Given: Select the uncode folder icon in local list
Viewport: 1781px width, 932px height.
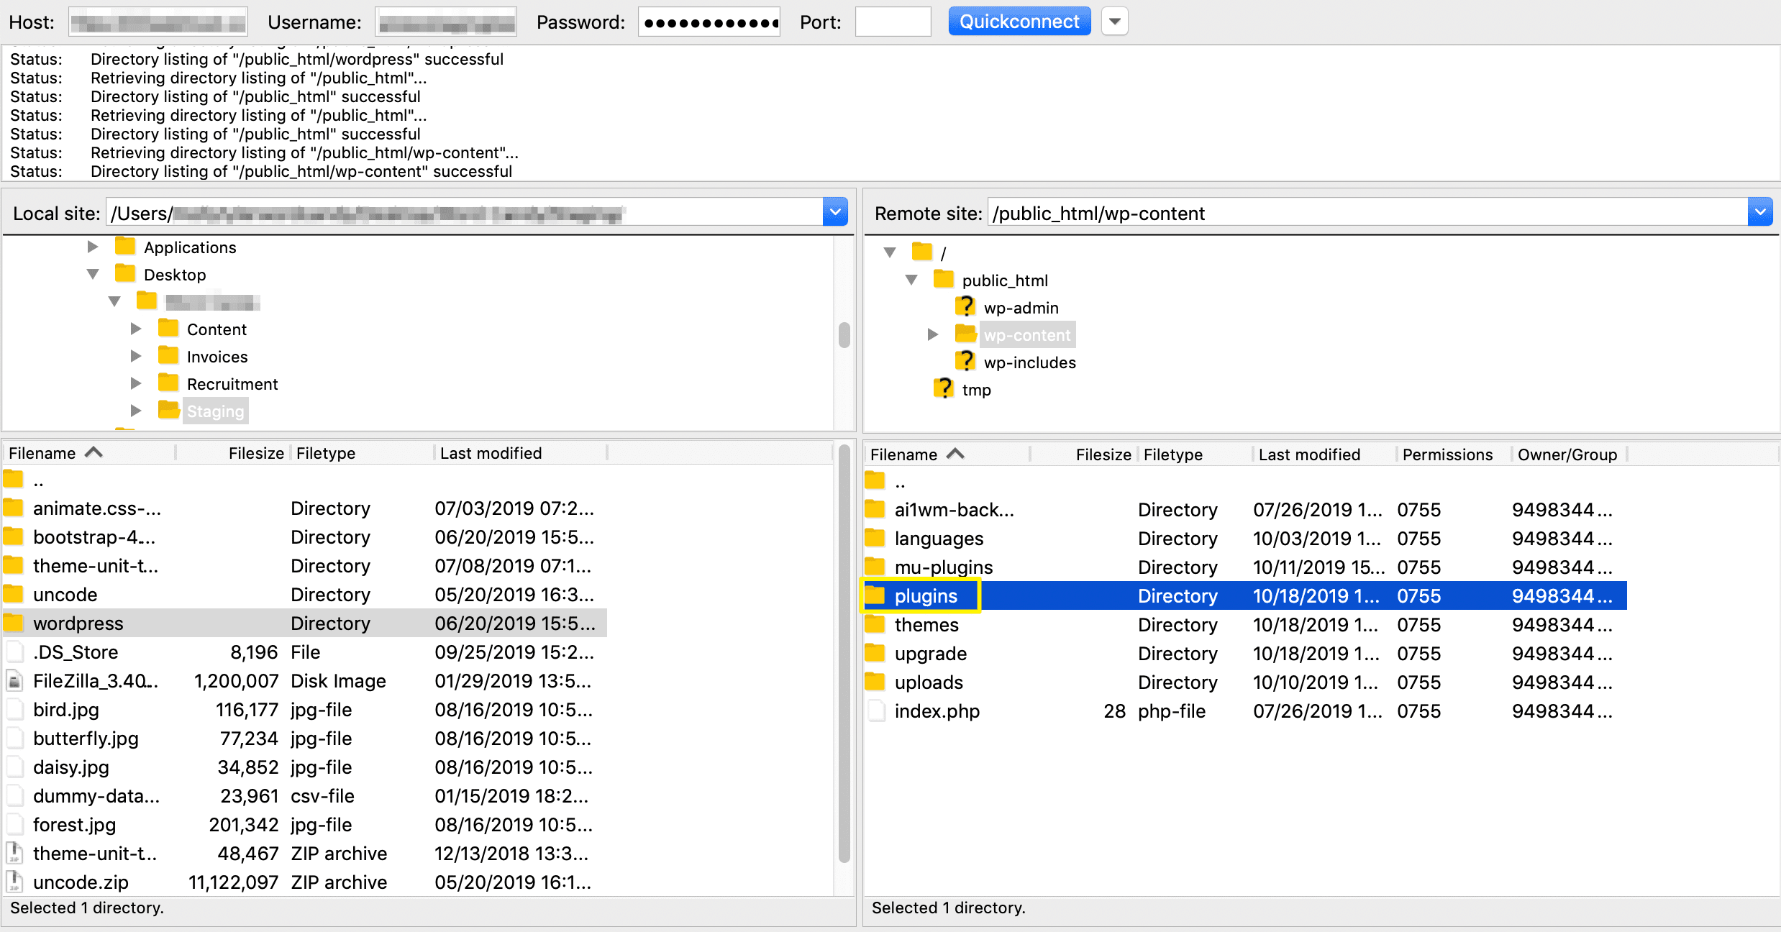Looking at the screenshot, I should (x=13, y=594).
